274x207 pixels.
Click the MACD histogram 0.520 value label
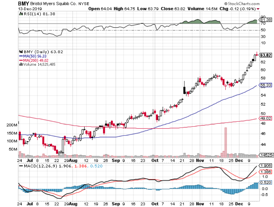pos(266,182)
